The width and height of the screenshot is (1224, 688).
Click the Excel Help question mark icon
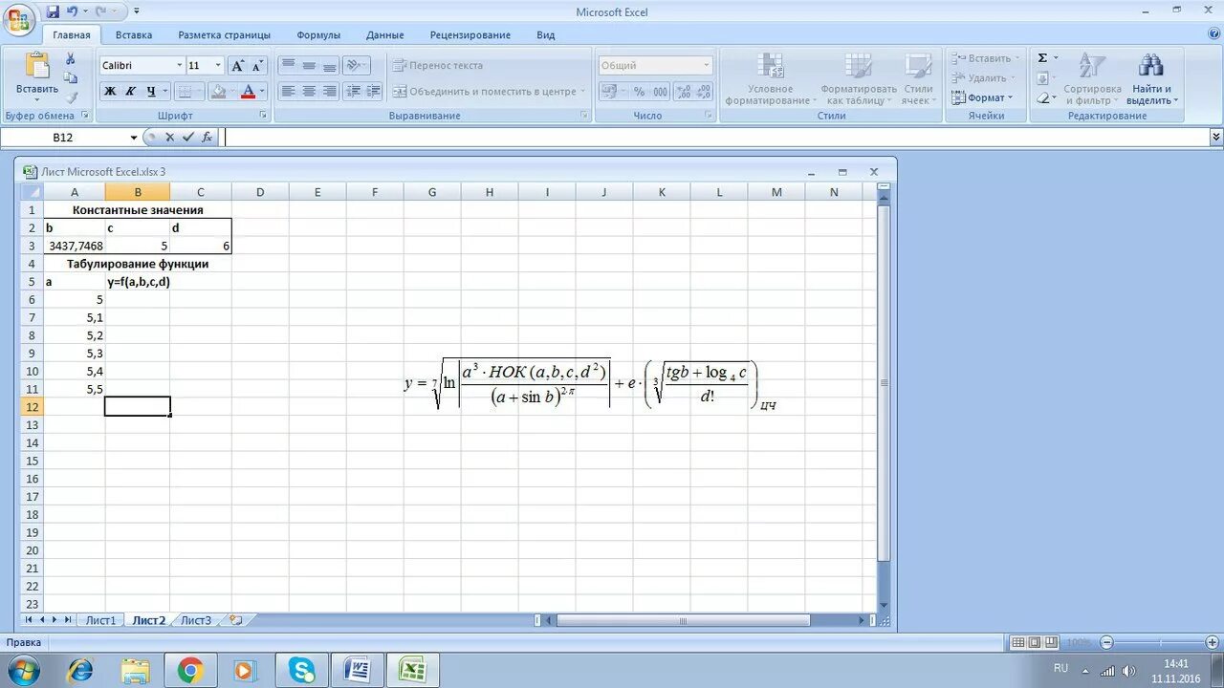click(x=1214, y=33)
